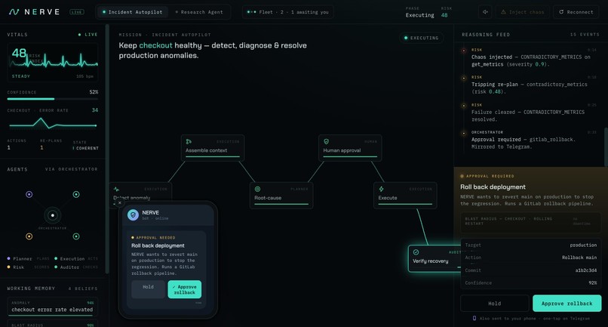Viewport: 608px width, 327px height.
Task: Open the 'checkout error rate elevated' belief card
Action: point(52,307)
